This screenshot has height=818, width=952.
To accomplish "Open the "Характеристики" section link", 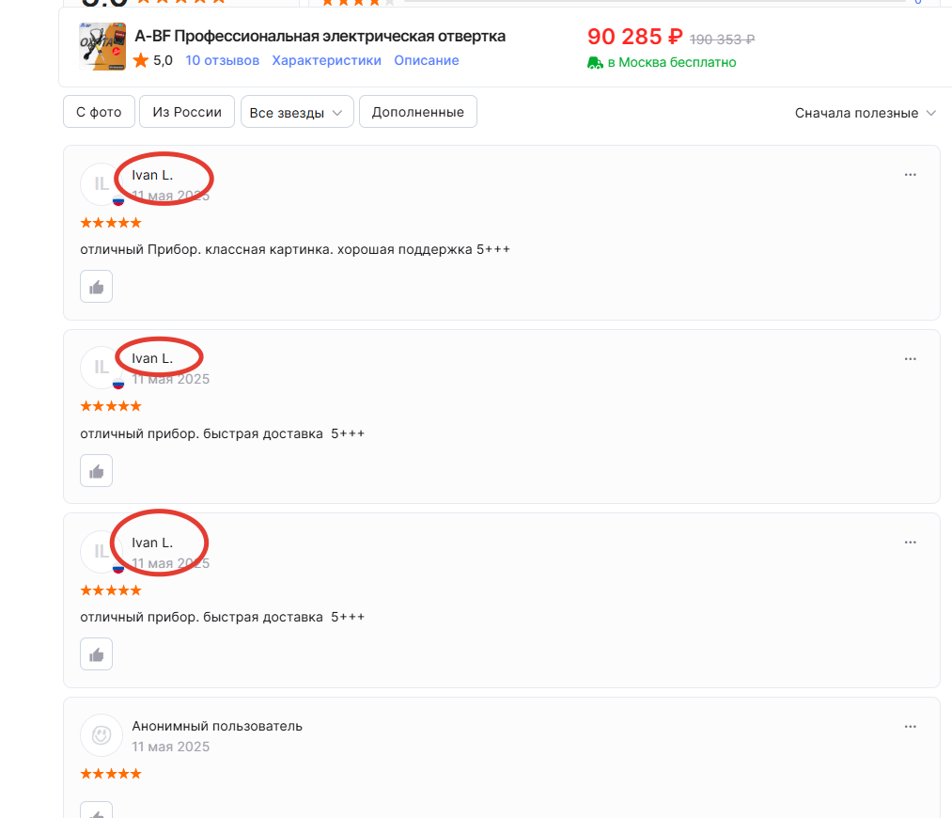I will click(x=327, y=61).
